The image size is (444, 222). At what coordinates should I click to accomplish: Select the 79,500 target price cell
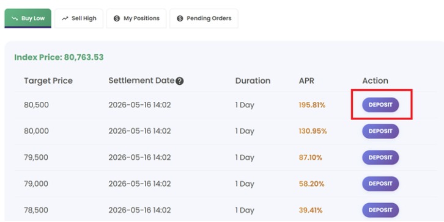pyautogui.click(x=36, y=157)
